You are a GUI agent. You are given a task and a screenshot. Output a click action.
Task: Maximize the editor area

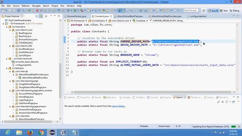tap(238, 16)
